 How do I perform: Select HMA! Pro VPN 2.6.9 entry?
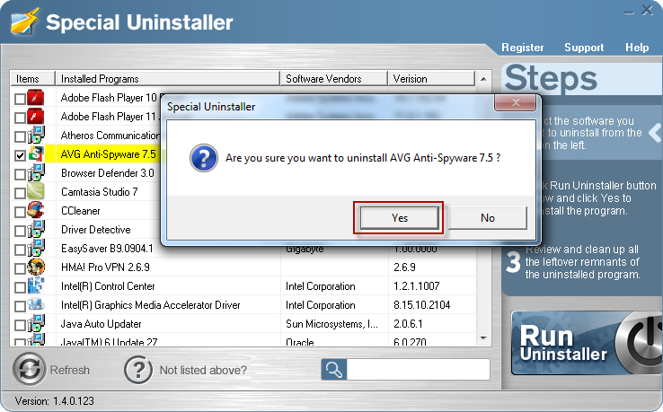(x=105, y=267)
